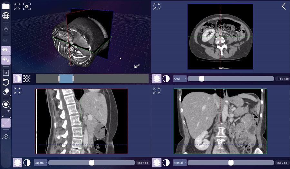The height and width of the screenshot is (169, 290).
Task: Click the axial slice slider thumb
Action: pyautogui.click(x=202, y=79)
